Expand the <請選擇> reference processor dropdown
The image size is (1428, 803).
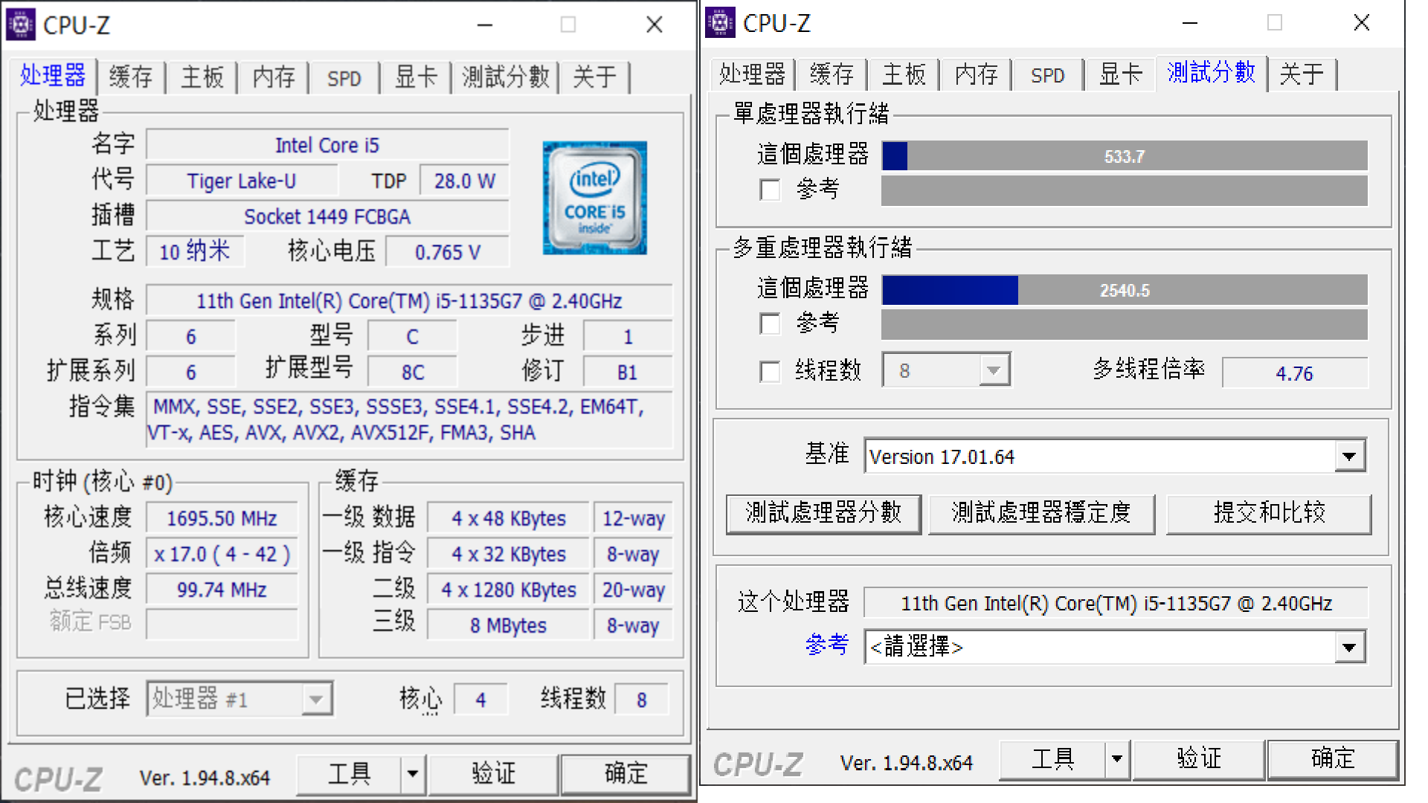coord(1349,648)
